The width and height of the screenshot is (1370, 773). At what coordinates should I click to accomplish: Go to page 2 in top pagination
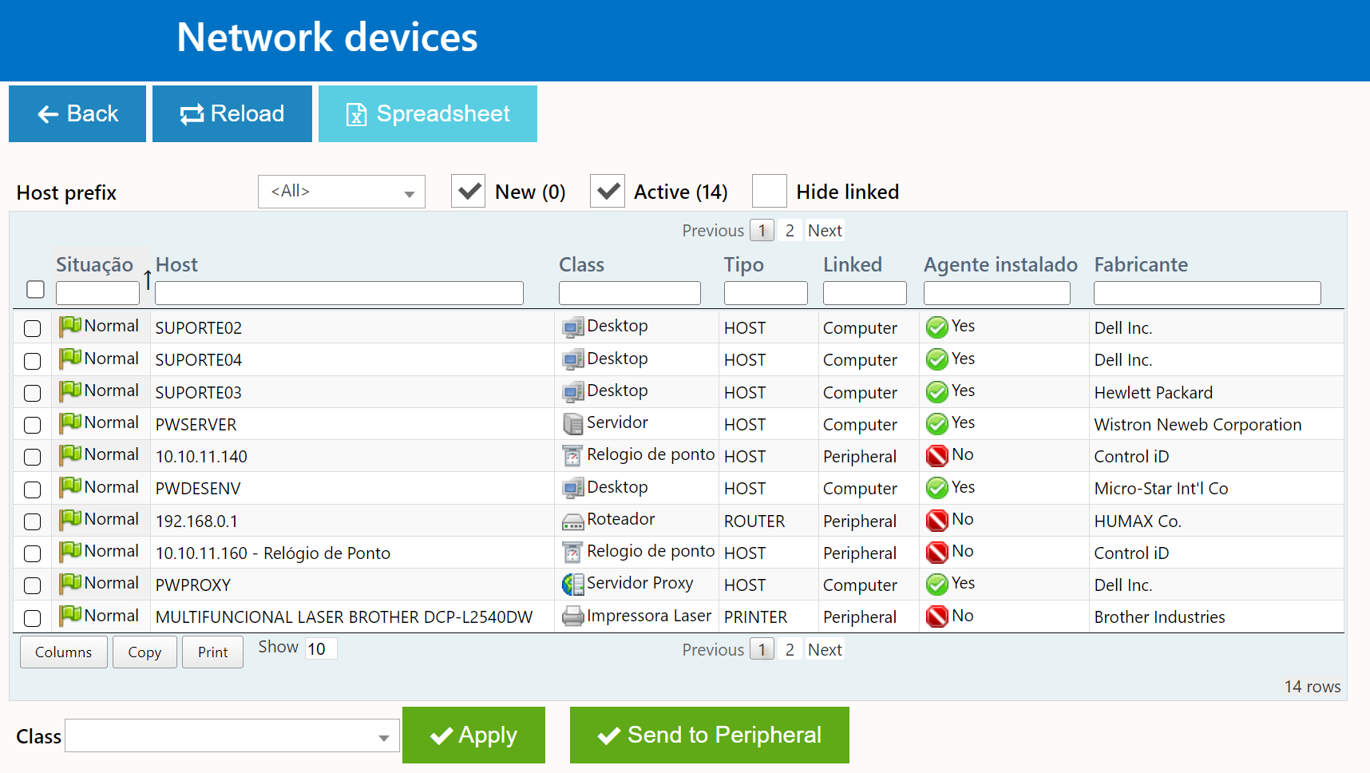coord(789,231)
